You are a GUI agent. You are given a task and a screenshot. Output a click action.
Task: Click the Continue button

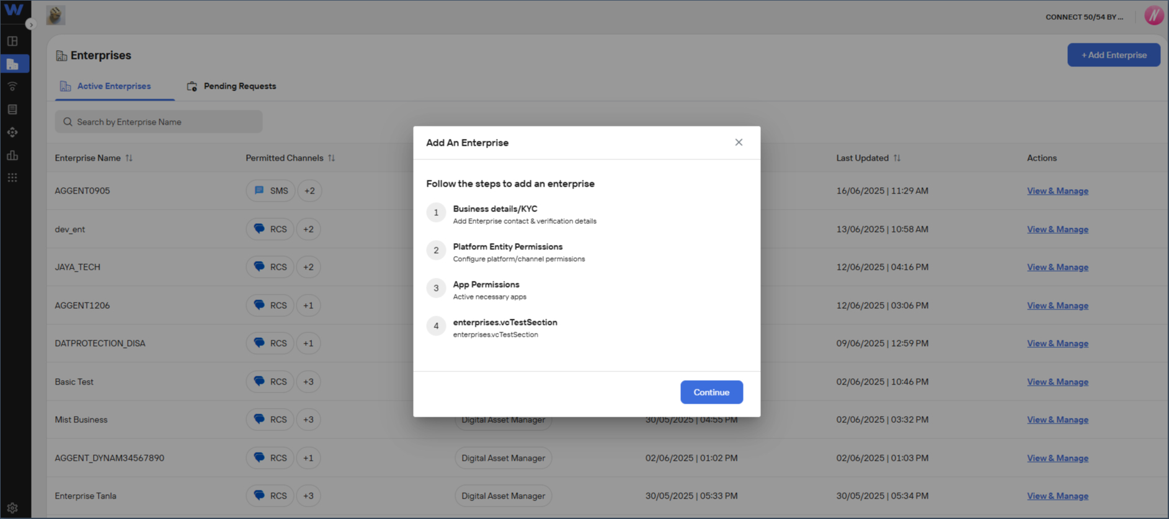click(711, 392)
